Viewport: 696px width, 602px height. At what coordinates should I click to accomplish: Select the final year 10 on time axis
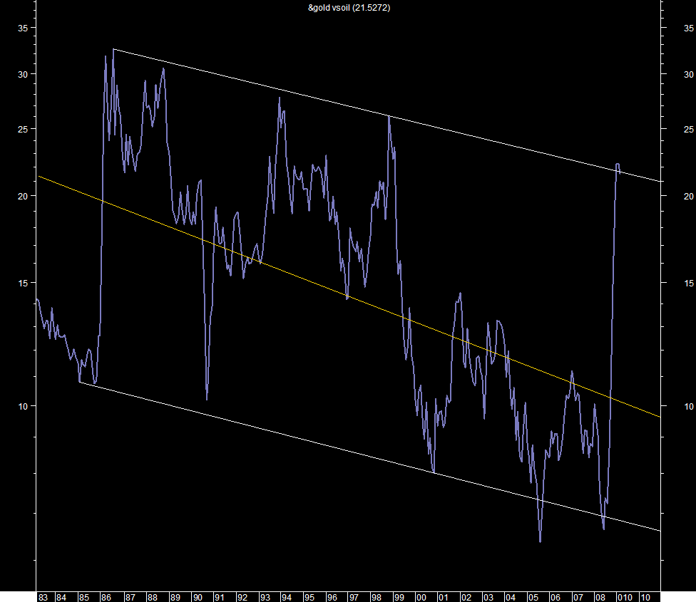point(645,597)
